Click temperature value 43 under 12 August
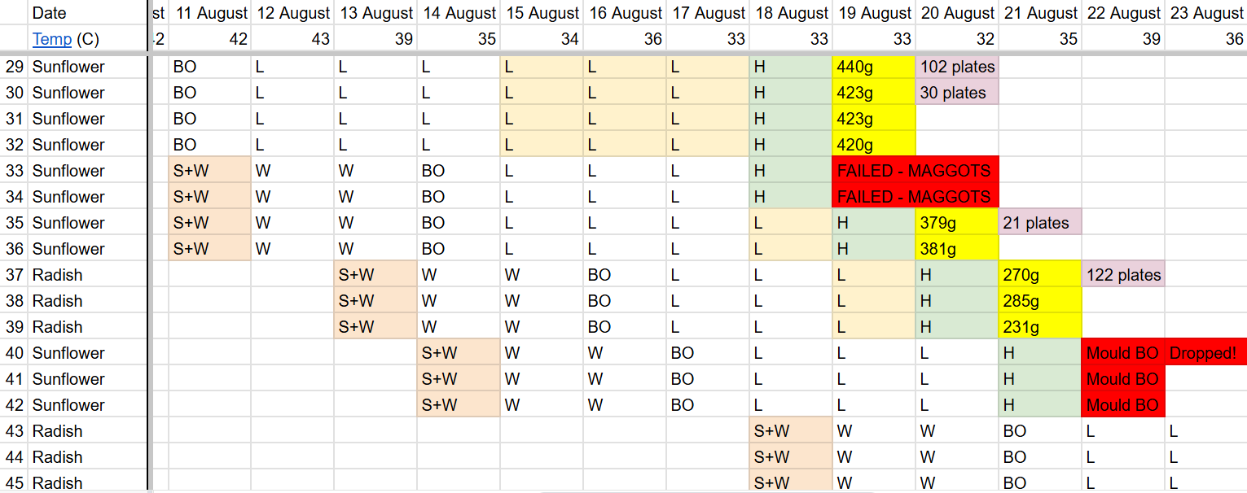Screen dimensions: 1247x493 tap(292, 39)
